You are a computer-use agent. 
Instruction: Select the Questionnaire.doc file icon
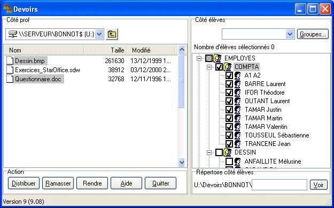coord(10,79)
